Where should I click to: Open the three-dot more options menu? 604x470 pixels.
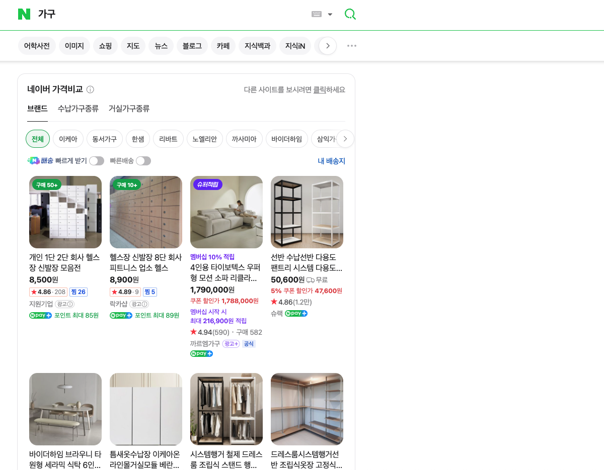[352, 46]
